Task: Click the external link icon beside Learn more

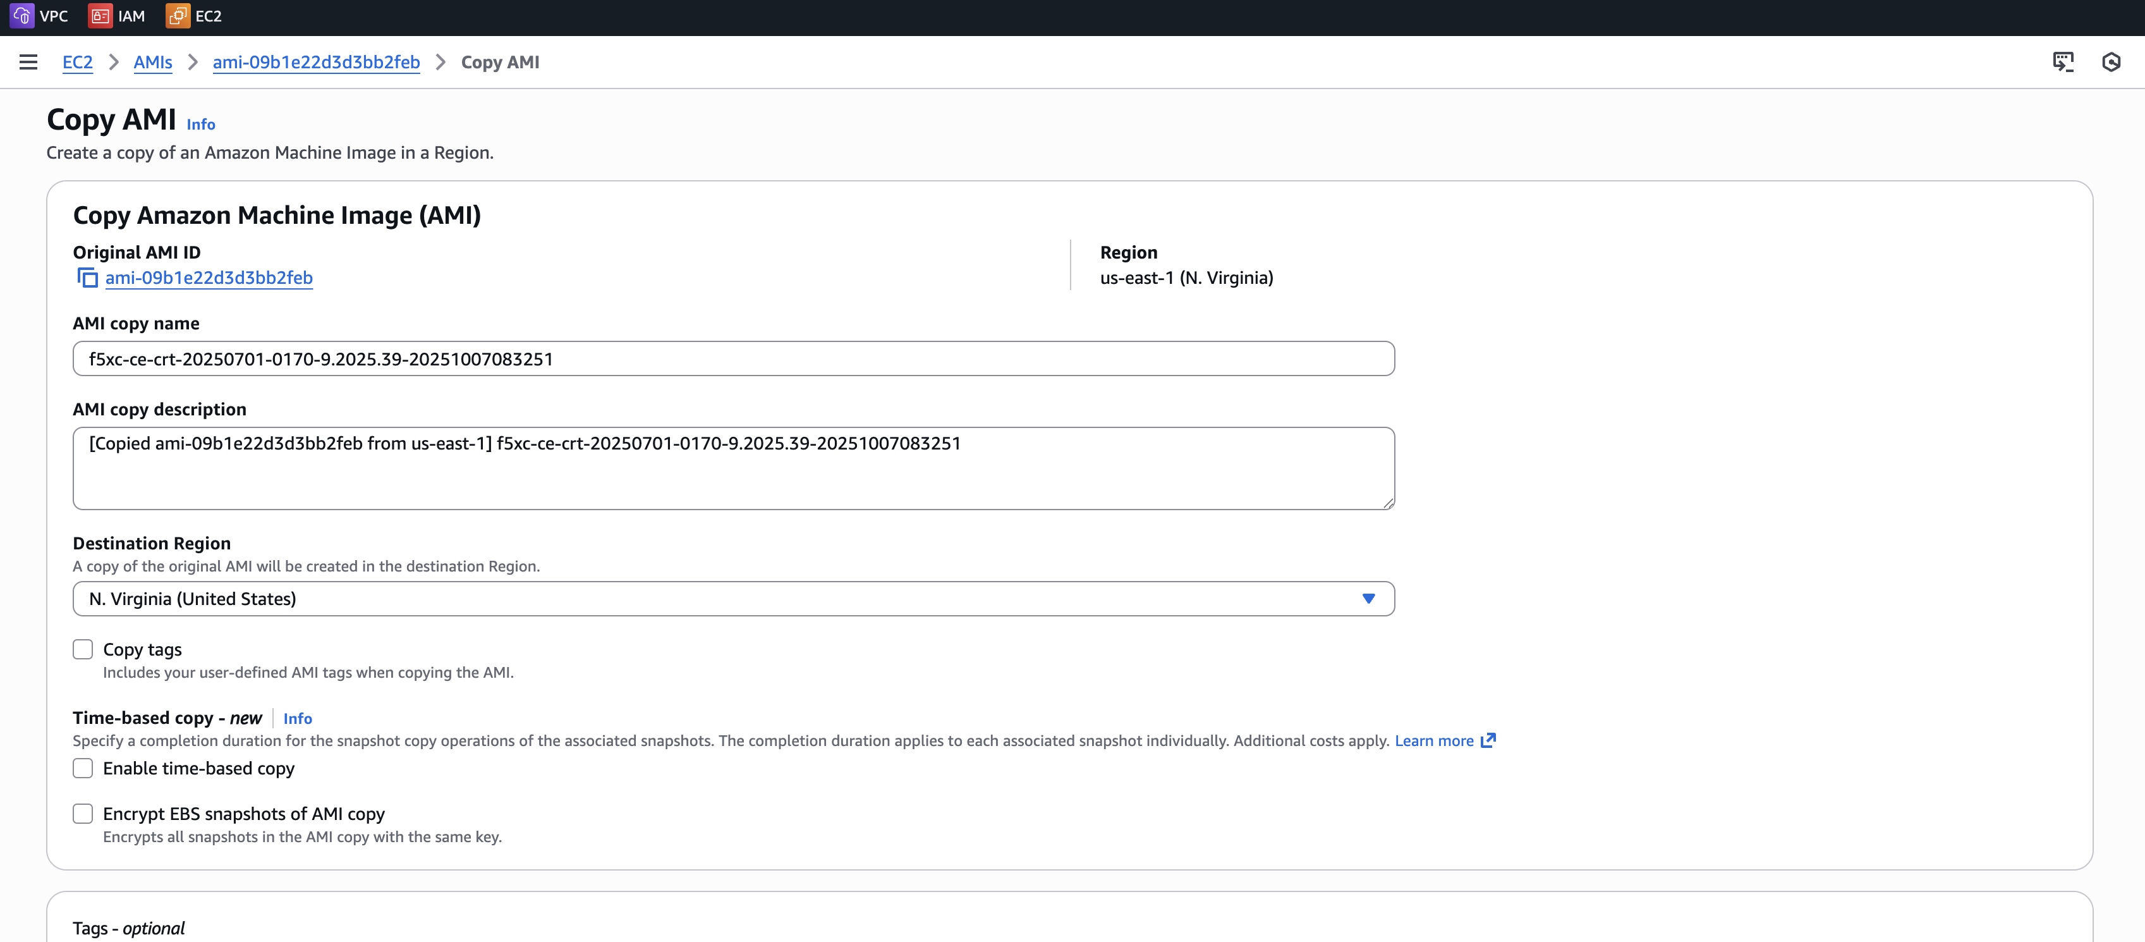Action: click(x=1488, y=740)
